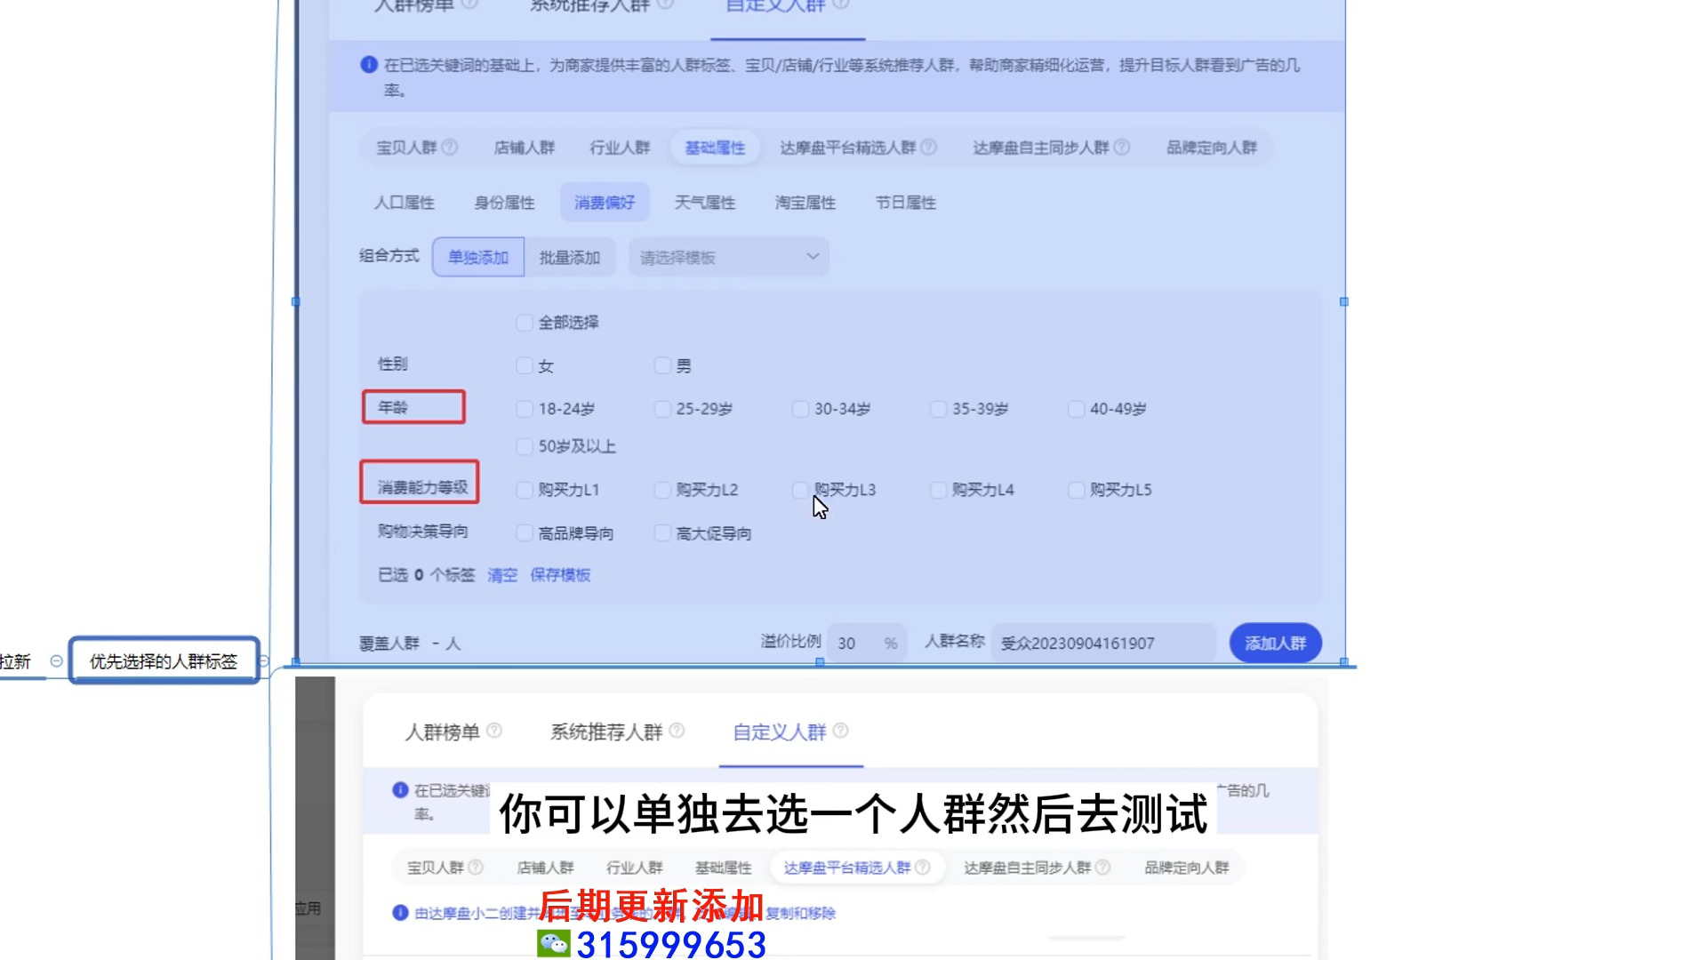Open 品牌定向人群 tab in the upper panel
Image resolution: width=1707 pixels, height=960 pixels.
tap(1211, 148)
